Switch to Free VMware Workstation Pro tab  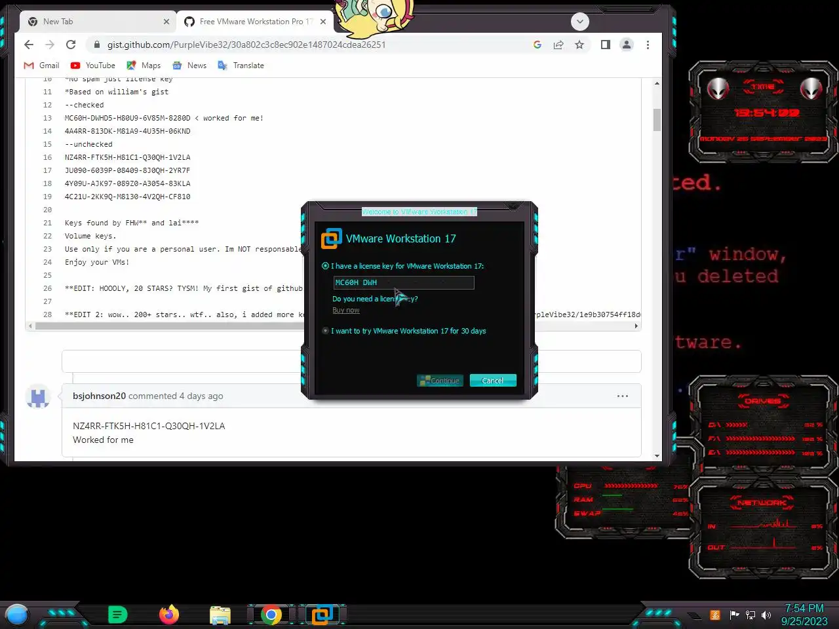click(x=256, y=22)
